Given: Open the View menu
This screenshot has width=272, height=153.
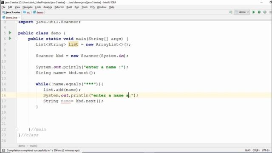Looking at the screenshot, I should pyautogui.click(x=17, y=7).
